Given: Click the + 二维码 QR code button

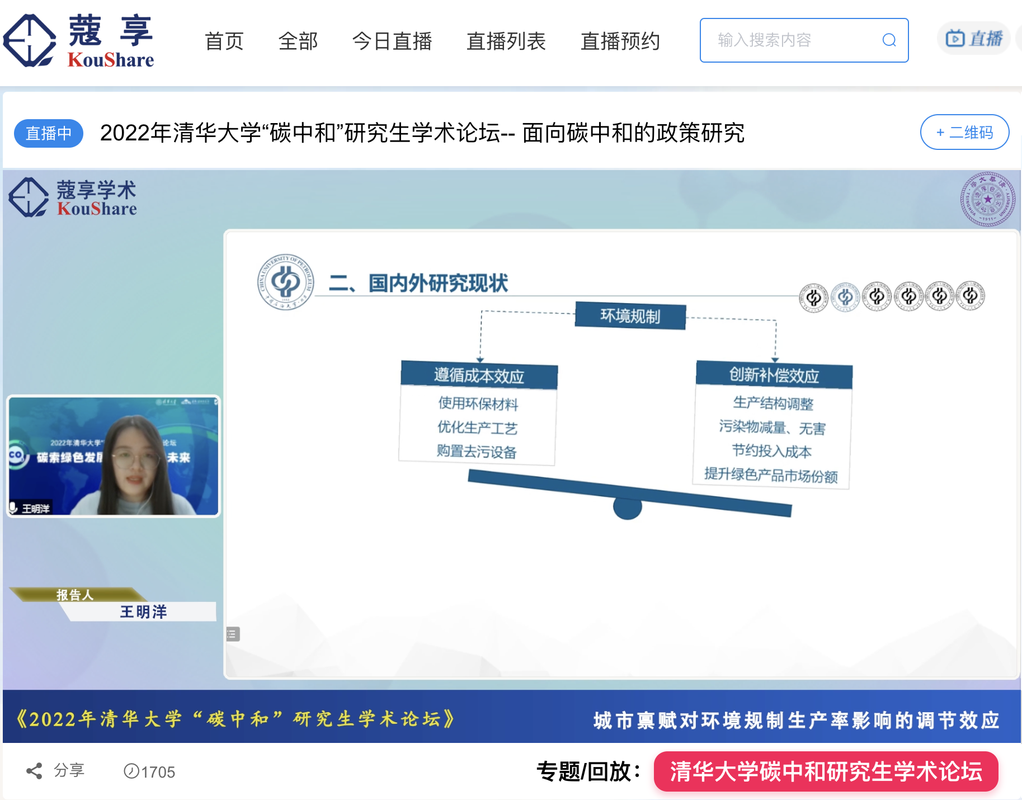Looking at the screenshot, I should pos(964,133).
